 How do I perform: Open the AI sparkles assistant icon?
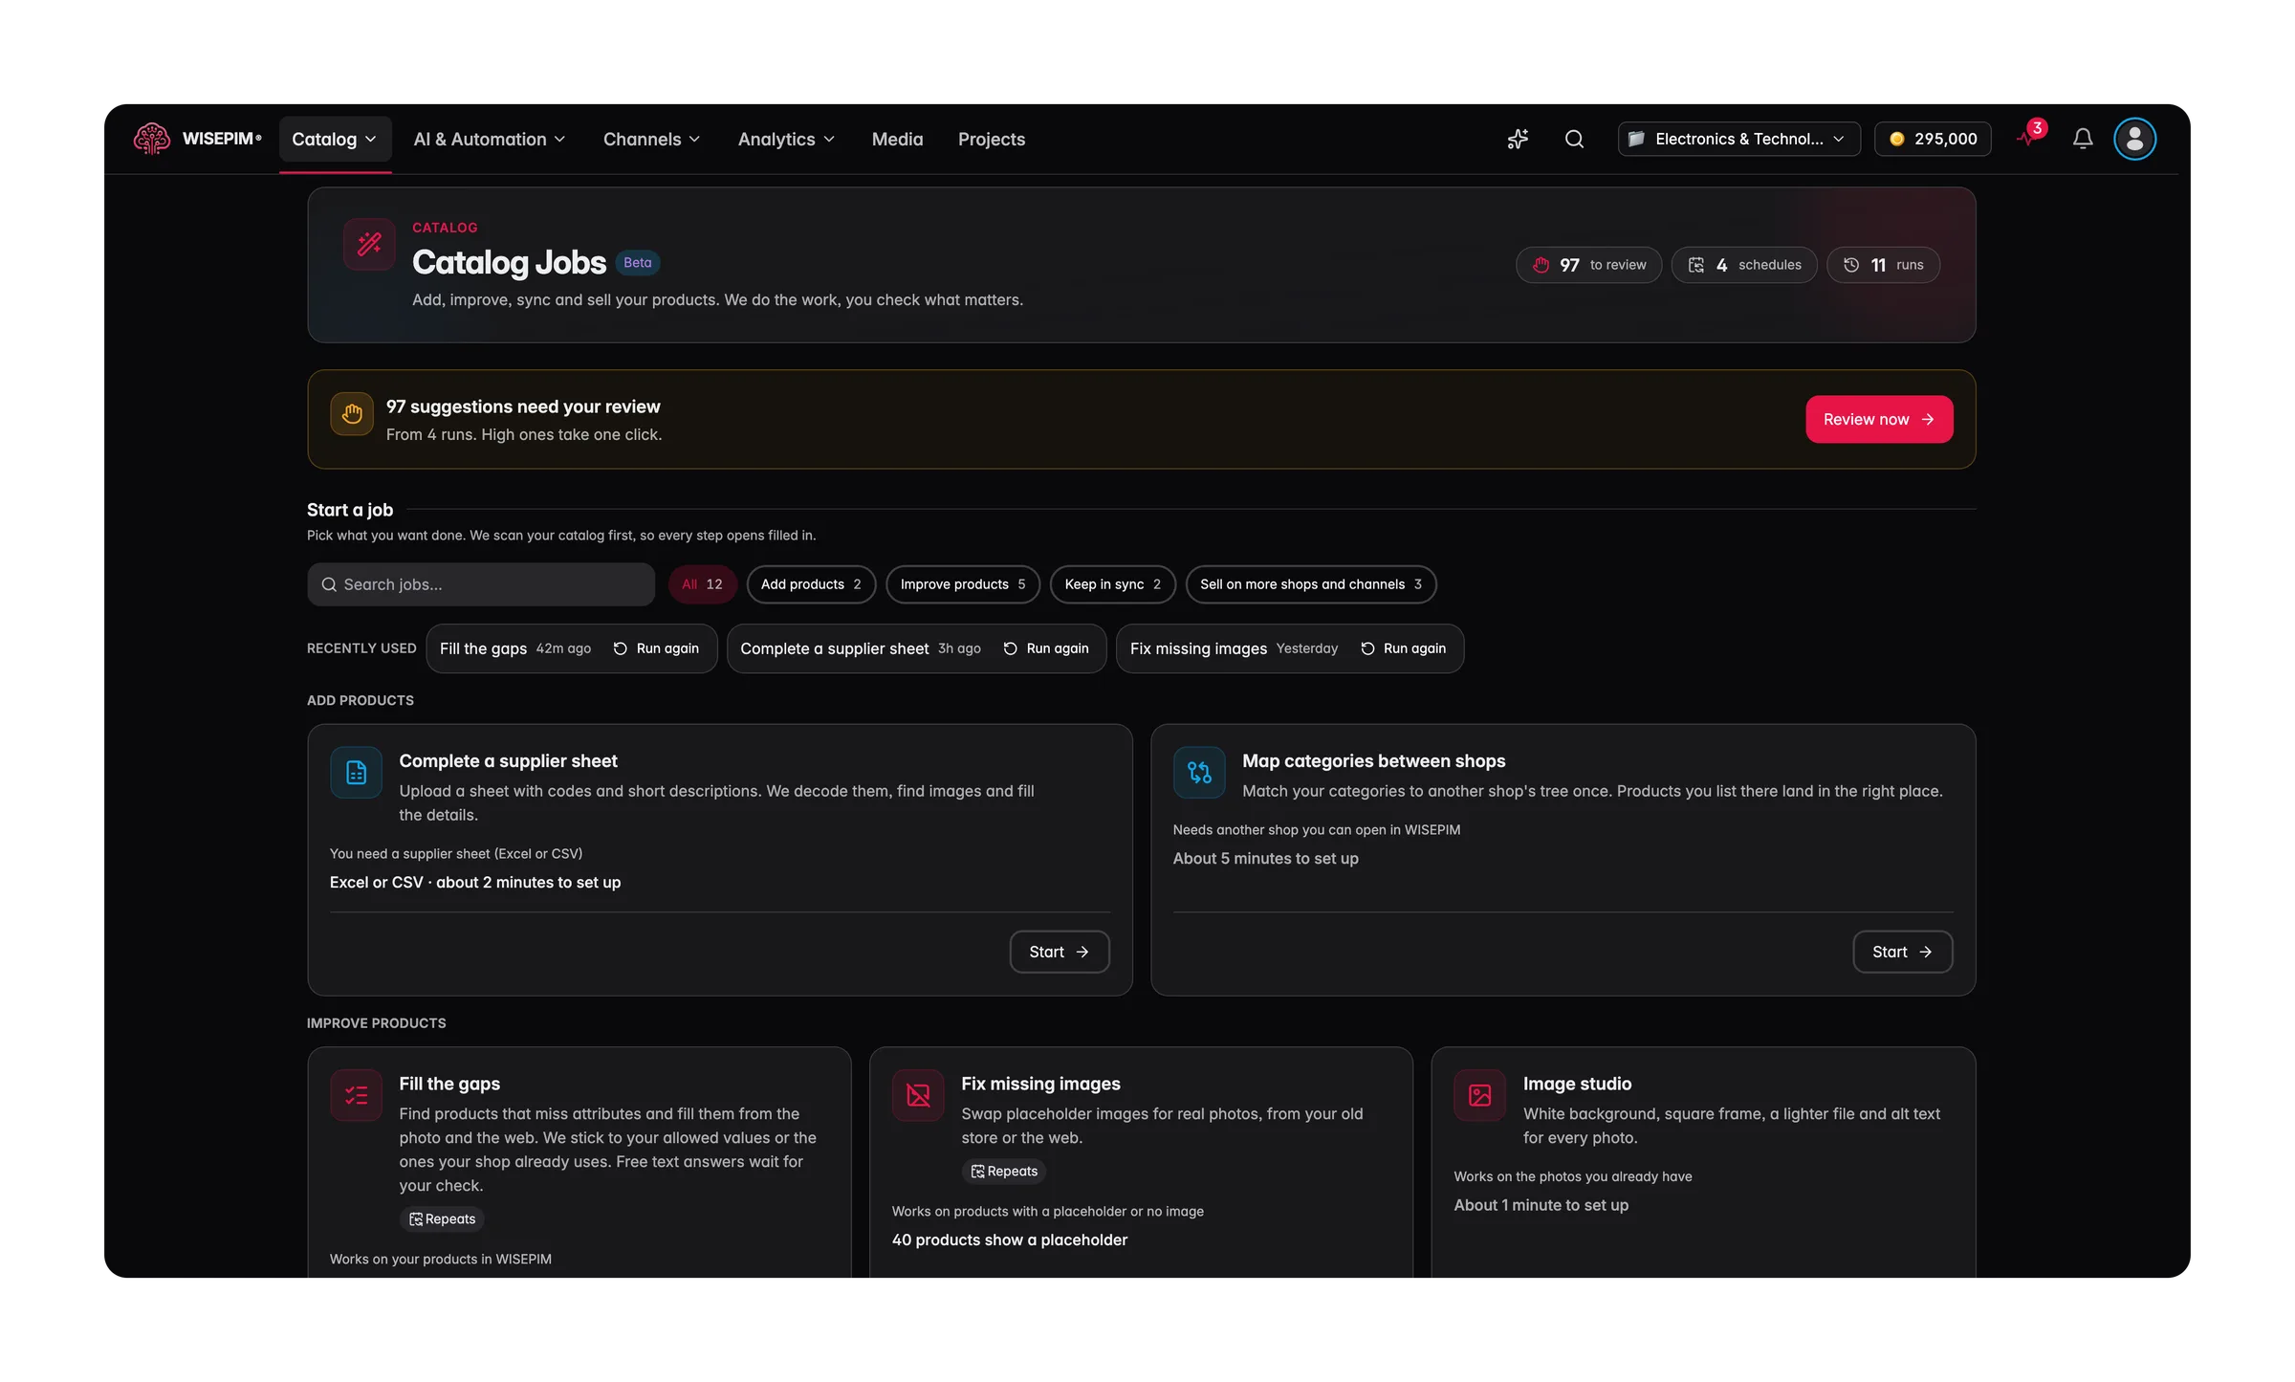coord(1518,139)
